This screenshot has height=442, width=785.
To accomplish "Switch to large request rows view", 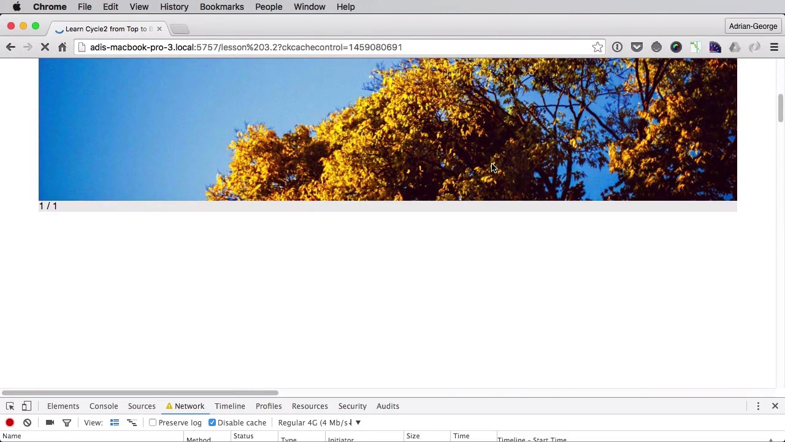I will coord(115,422).
